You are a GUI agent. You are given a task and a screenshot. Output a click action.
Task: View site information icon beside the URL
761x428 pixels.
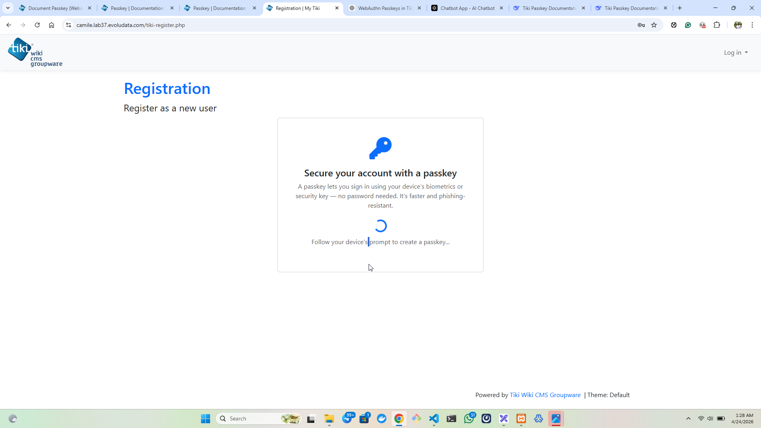69,25
